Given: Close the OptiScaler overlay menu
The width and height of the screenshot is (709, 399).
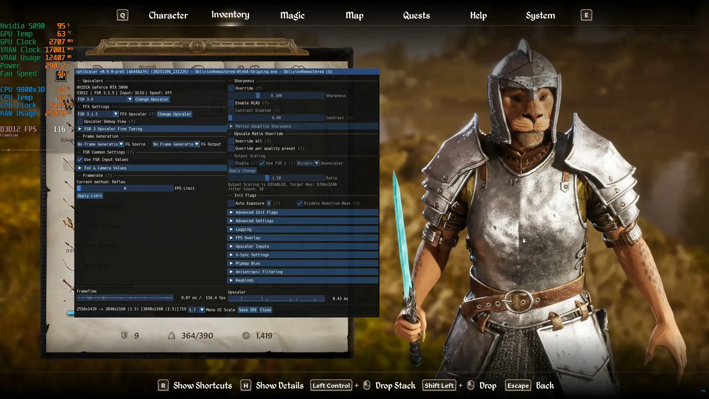Looking at the screenshot, I should 266,310.
